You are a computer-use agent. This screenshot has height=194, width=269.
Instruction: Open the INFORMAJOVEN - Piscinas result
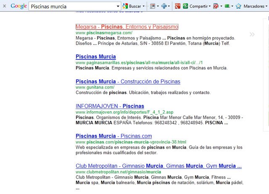[110, 106]
